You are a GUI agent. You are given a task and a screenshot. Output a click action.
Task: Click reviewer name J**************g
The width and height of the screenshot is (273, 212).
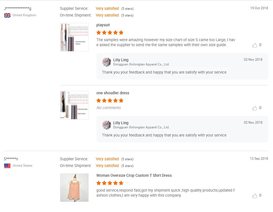[x=18, y=9]
